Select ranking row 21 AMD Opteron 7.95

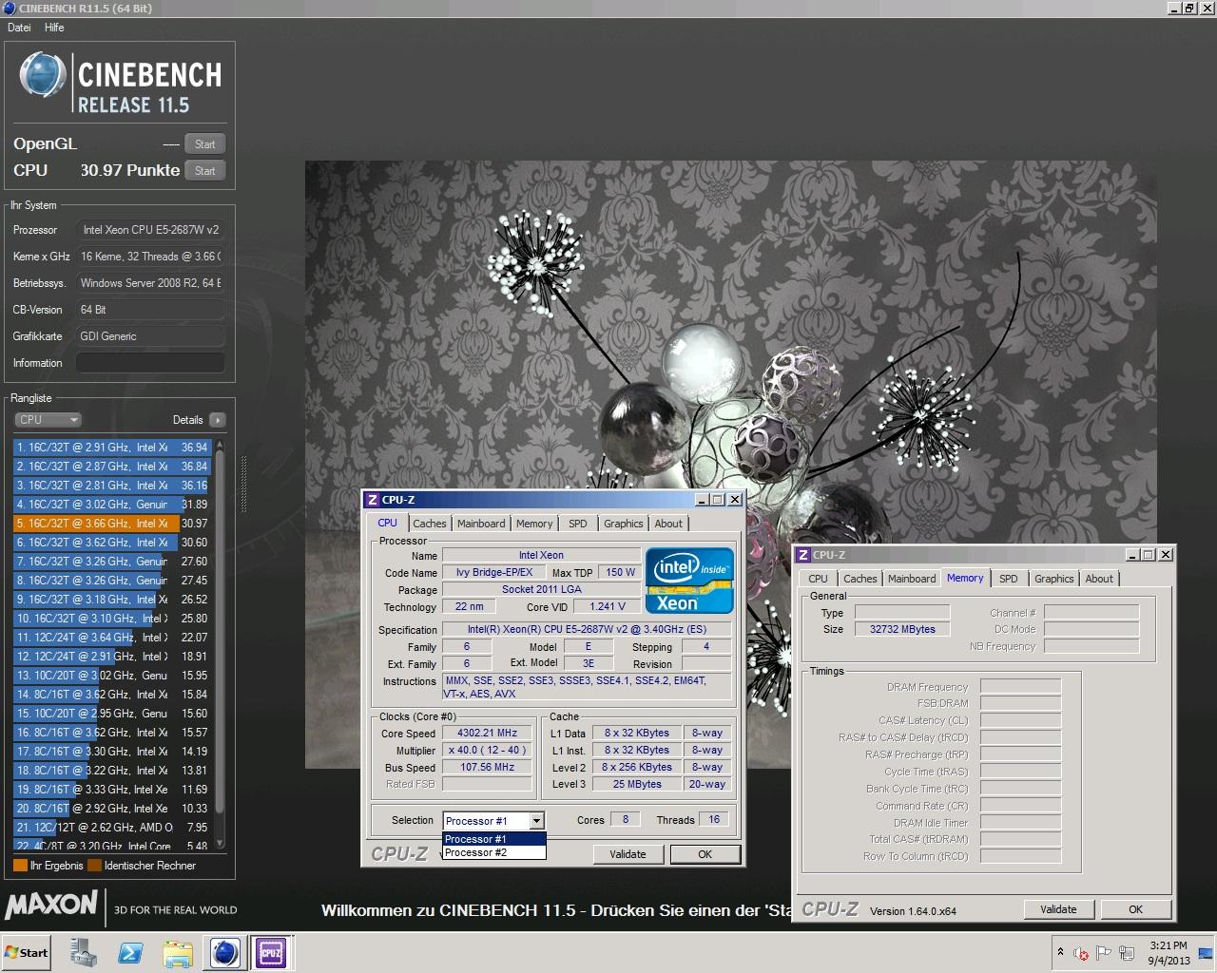pos(110,828)
